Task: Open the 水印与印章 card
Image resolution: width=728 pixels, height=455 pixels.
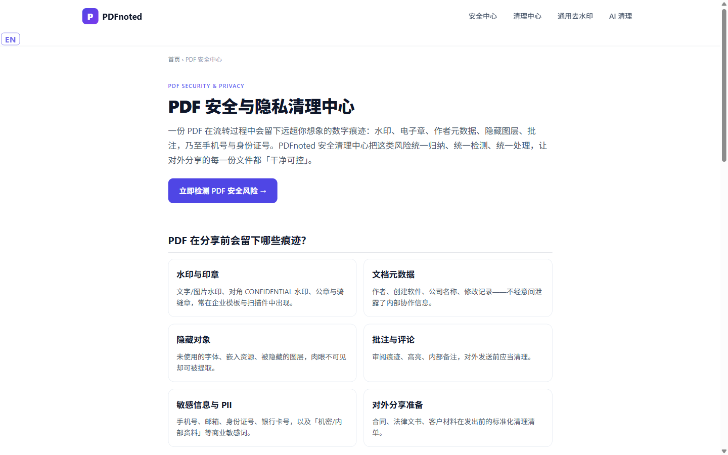Action: 262,288
